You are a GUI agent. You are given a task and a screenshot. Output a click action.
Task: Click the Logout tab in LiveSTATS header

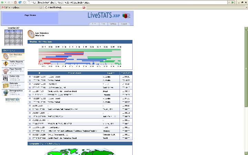pyautogui.click(x=124, y=24)
